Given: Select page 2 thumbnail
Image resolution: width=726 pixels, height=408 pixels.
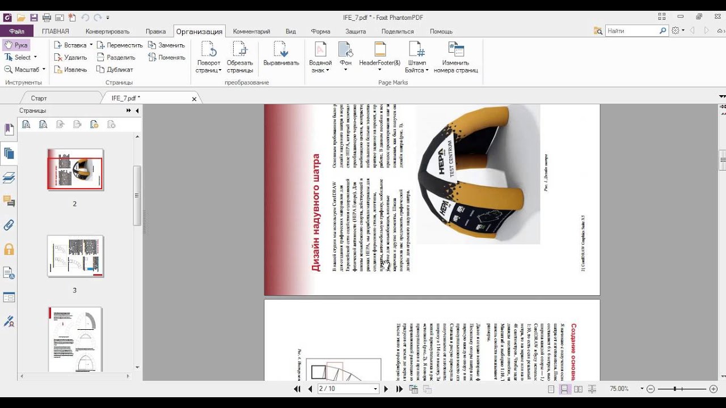Looking at the screenshot, I should click(x=75, y=169).
